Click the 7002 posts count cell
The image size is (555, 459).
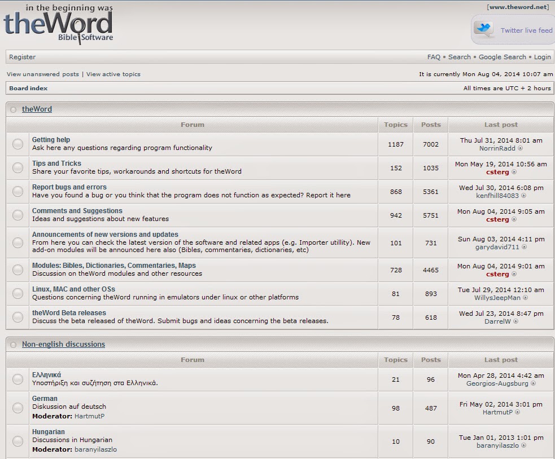[x=431, y=144]
